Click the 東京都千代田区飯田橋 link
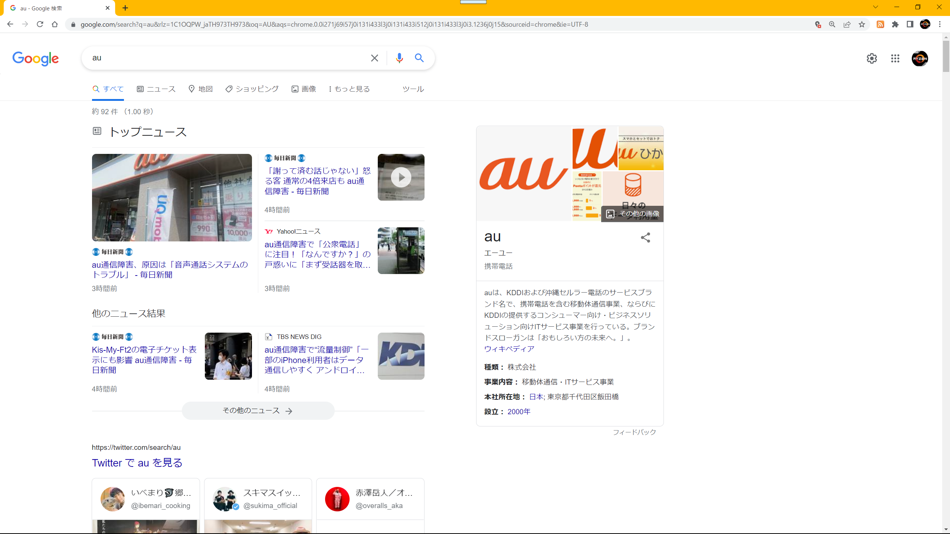The image size is (950, 534). coord(583,397)
